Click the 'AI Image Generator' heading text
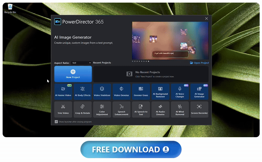262x162 pixels. pos(73,37)
